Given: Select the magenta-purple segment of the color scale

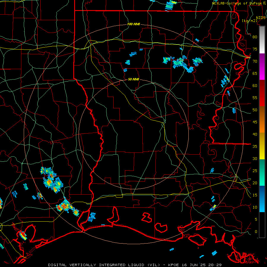Looking at the screenshot, I should point(262,66).
